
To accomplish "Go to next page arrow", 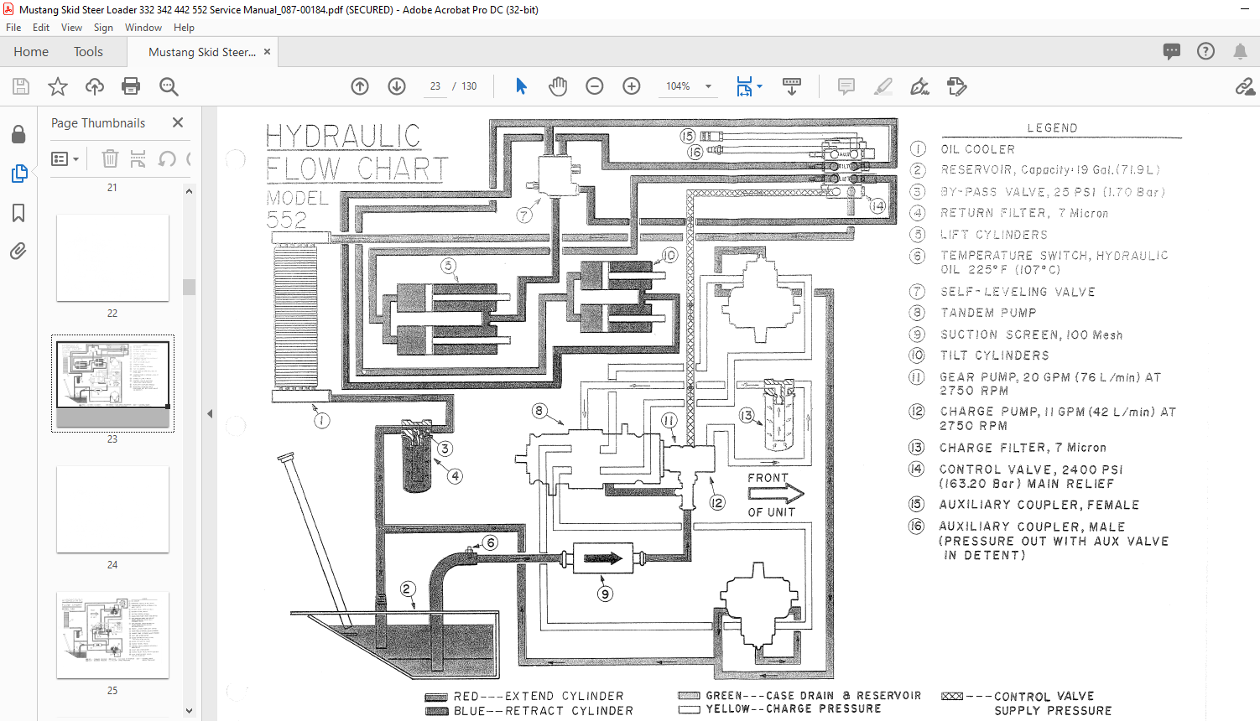I will 397,86.
